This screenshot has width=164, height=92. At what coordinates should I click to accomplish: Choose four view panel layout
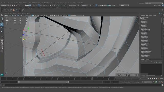click(x=2, y=44)
